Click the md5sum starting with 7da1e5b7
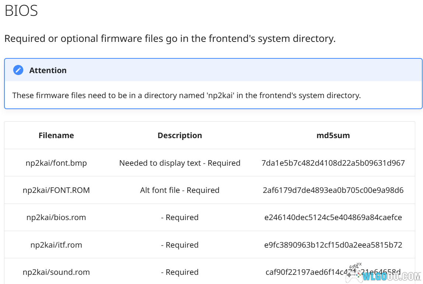423x284 pixels. 333,163
